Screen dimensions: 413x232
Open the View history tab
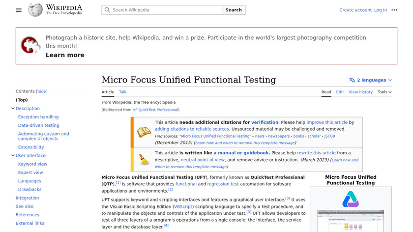360,92
